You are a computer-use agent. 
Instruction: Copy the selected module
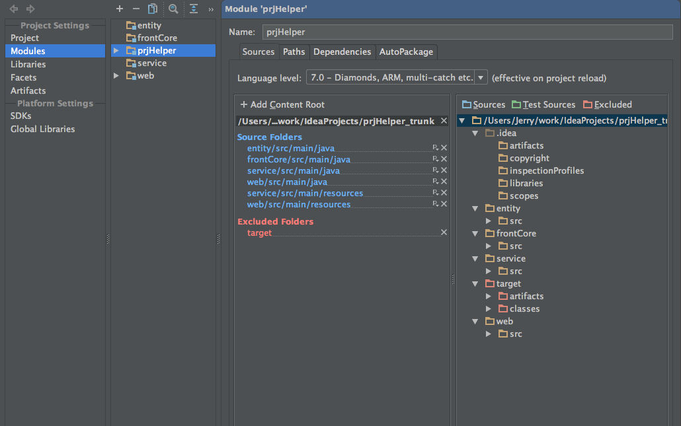[x=153, y=9]
